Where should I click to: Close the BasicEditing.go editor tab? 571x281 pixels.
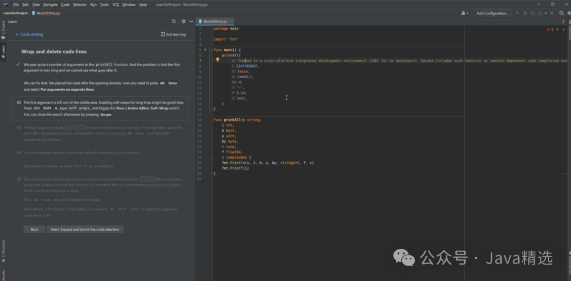(x=231, y=22)
